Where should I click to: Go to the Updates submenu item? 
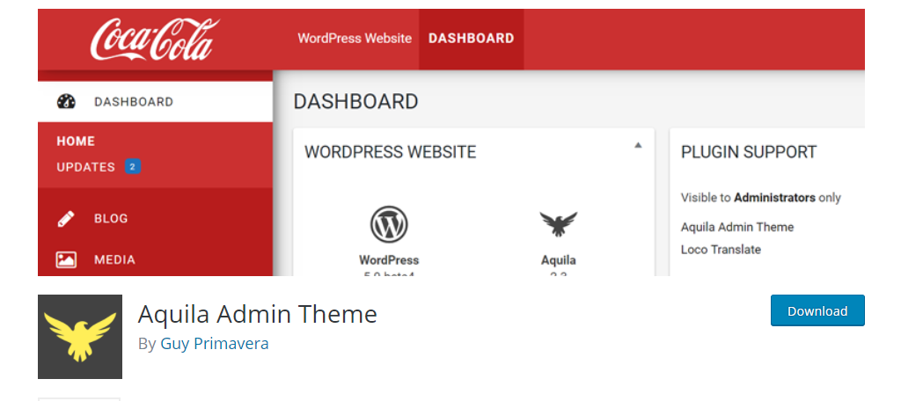coord(85,167)
